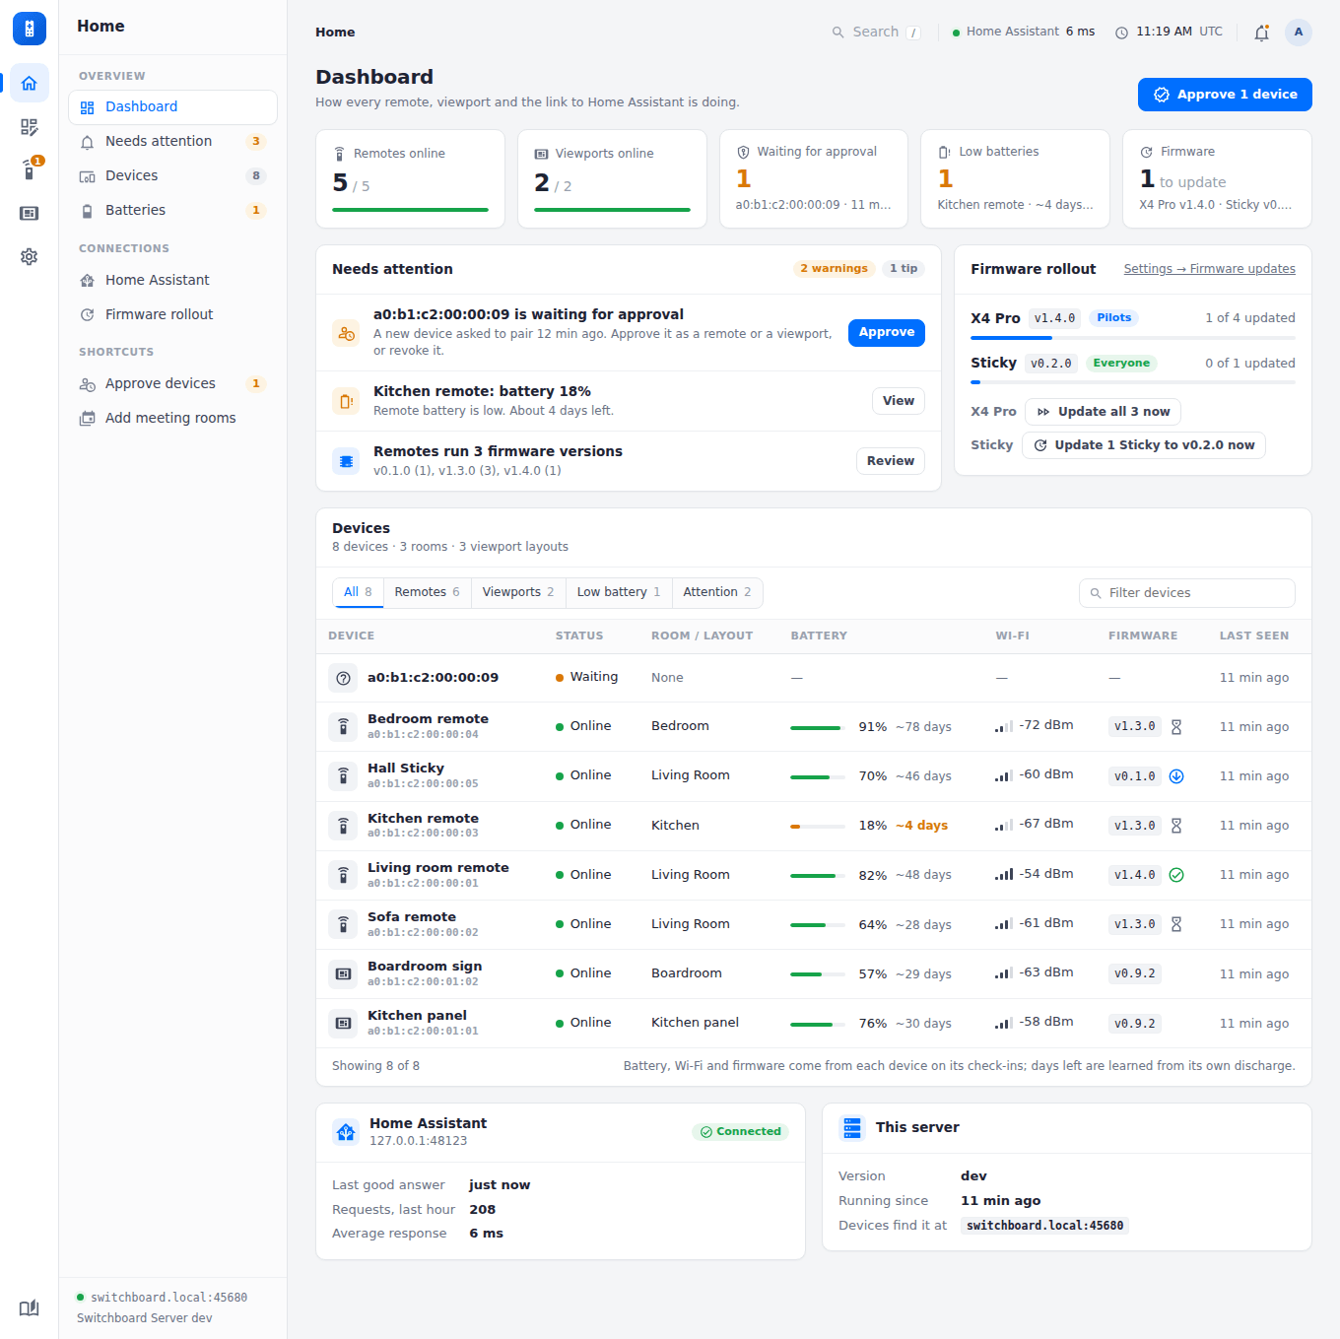Review the remotes firmware versions tip
This screenshot has height=1339, width=1340.
coord(891,461)
